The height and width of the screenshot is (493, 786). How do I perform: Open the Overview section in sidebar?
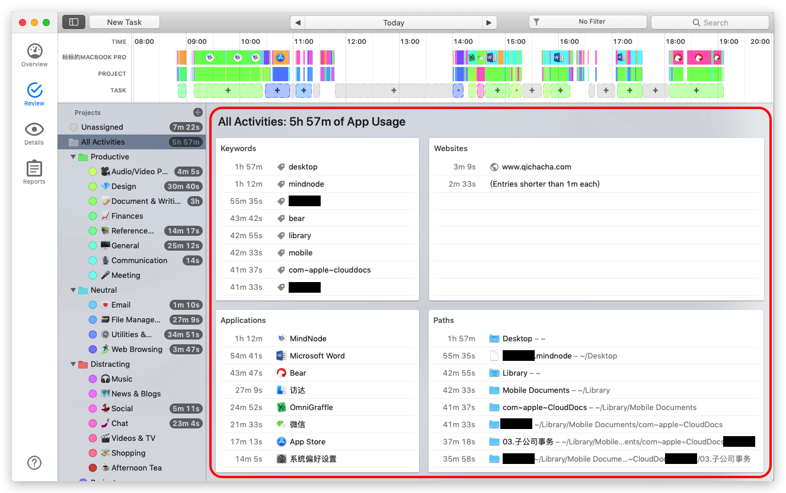[x=34, y=55]
